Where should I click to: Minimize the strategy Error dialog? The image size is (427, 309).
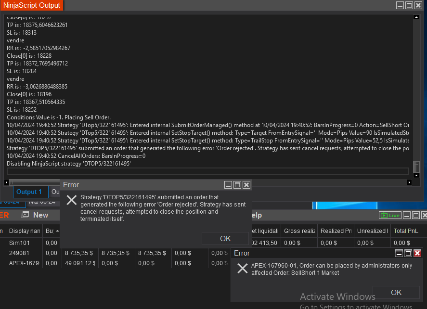[x=228, y=185]
